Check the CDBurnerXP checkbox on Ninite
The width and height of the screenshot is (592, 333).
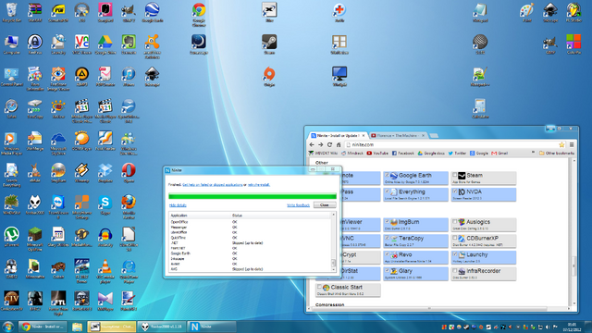(x=454, y=238)
